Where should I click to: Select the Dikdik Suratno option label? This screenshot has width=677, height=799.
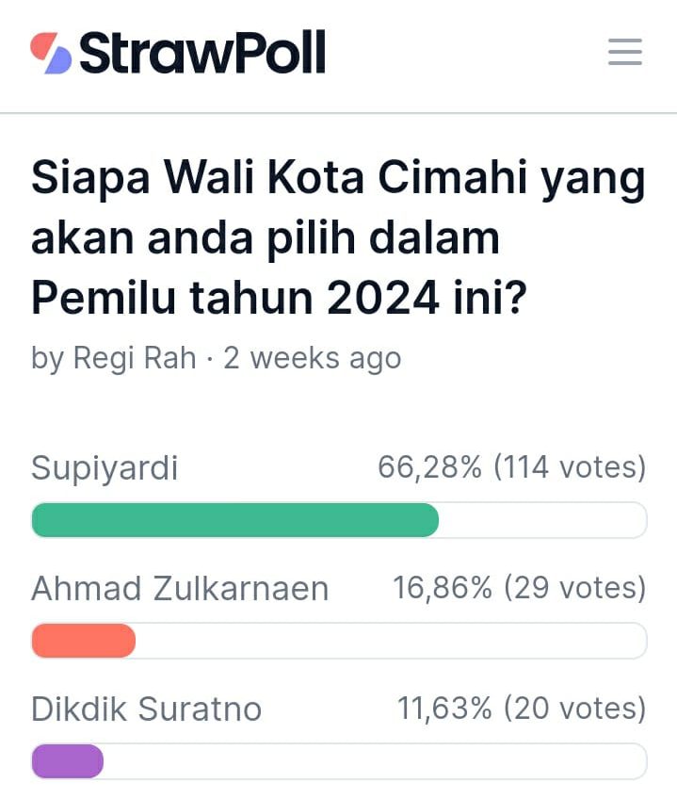[x=146, y=709]
